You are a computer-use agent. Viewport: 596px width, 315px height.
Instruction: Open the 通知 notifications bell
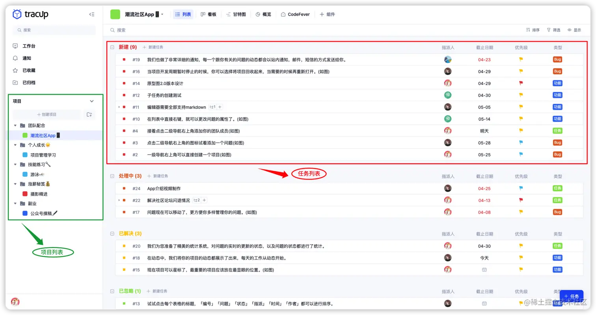[16, 58]
